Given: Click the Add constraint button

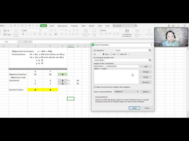Looking at the screenshot, I should click(x=146, y=67).
